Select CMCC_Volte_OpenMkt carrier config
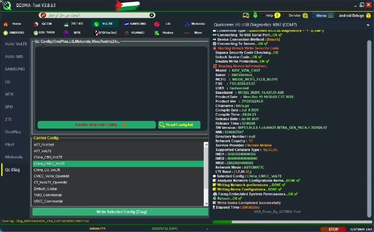This screenshot has height=232, width=374. (x=118, y=176)
